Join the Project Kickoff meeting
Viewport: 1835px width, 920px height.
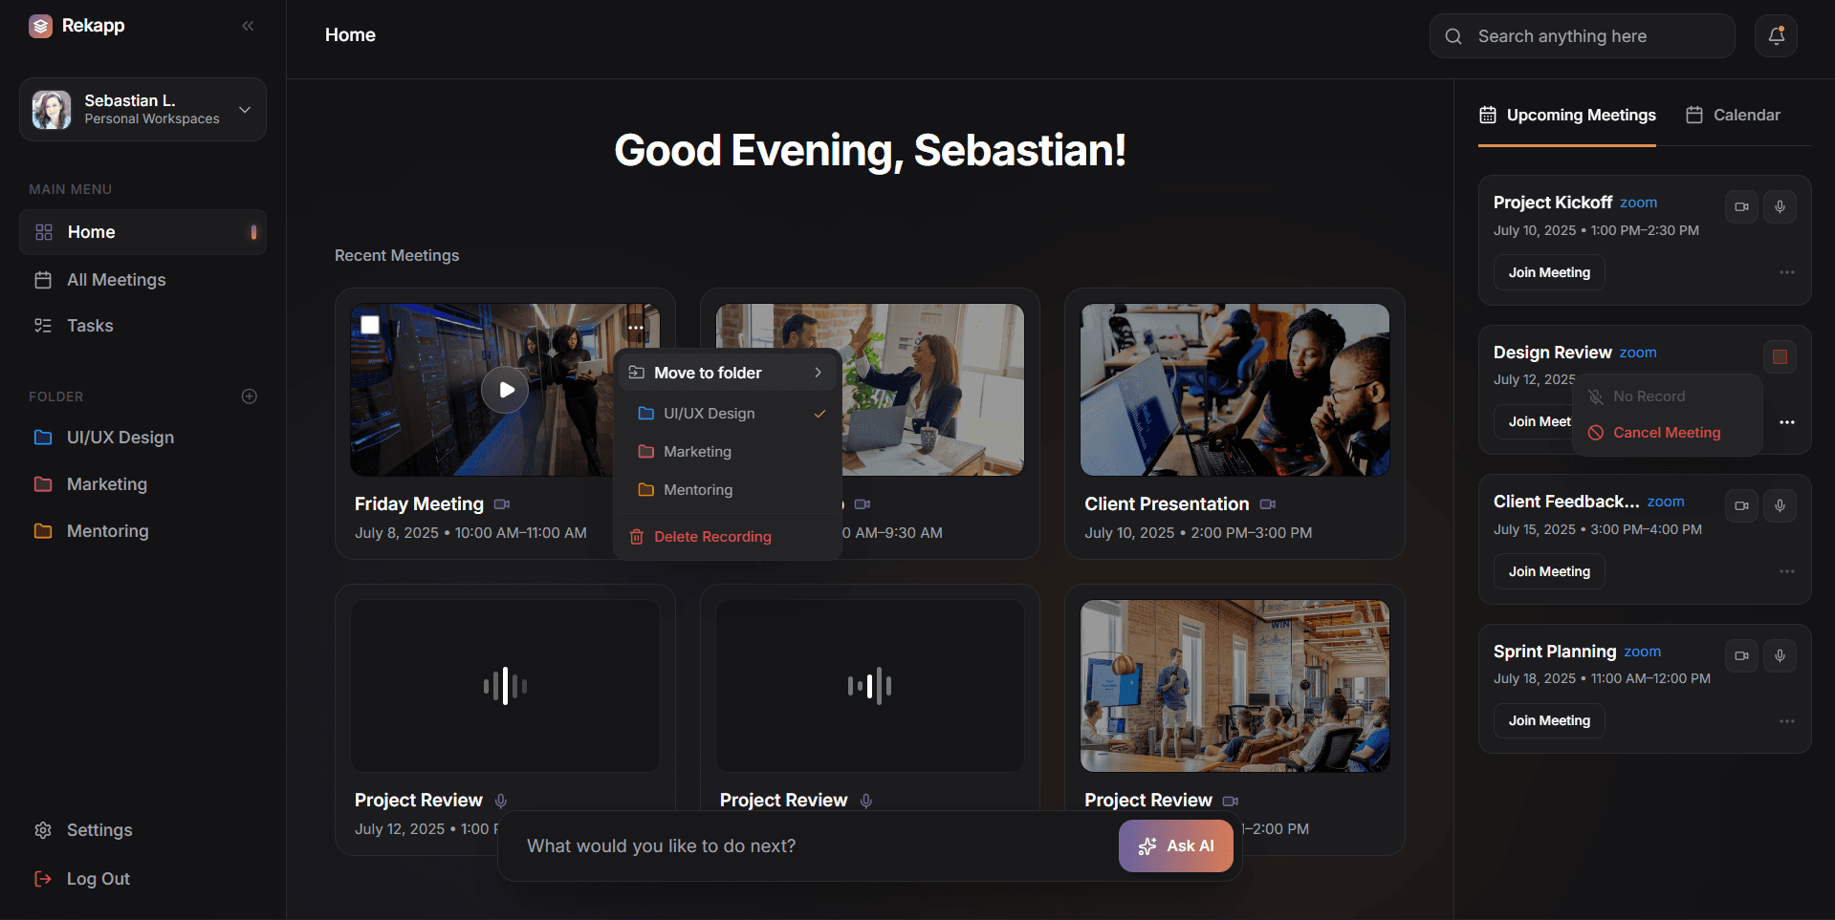[1548, 272]
